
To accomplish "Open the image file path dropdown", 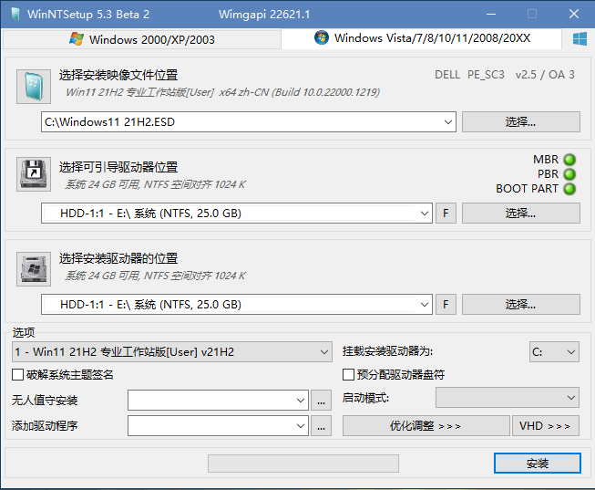I will [447, 122].
